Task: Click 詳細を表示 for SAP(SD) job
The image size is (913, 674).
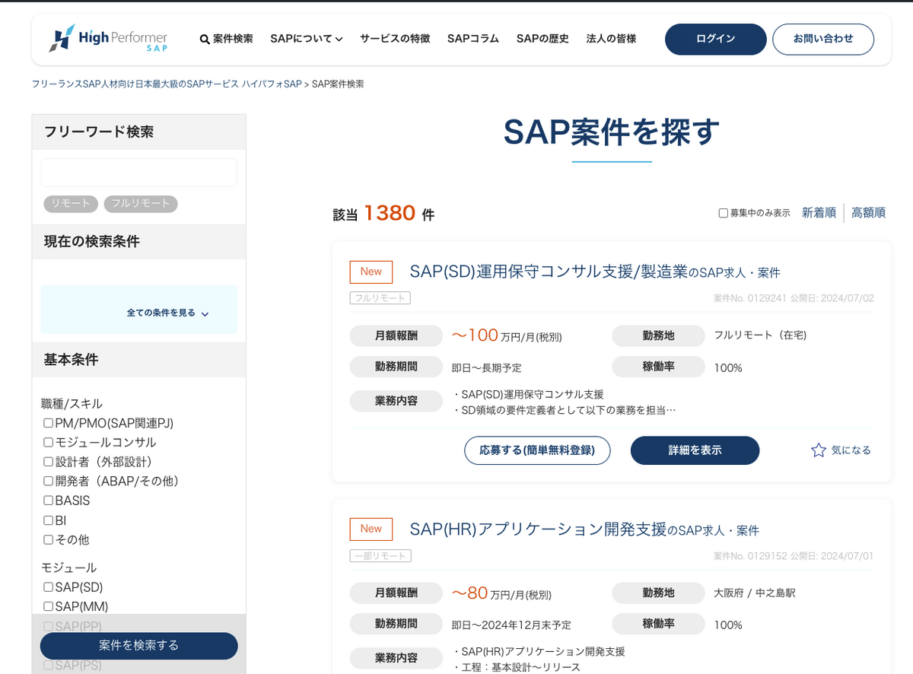Action: coord(695,450)
